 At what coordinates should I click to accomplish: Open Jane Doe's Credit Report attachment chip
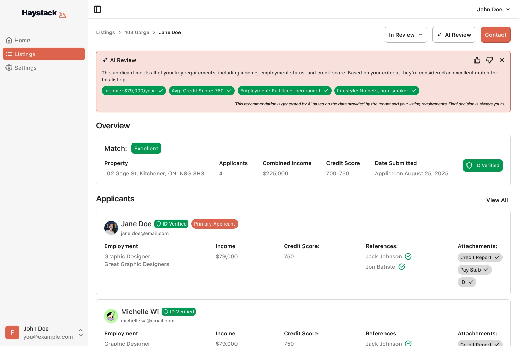point(480,257)
